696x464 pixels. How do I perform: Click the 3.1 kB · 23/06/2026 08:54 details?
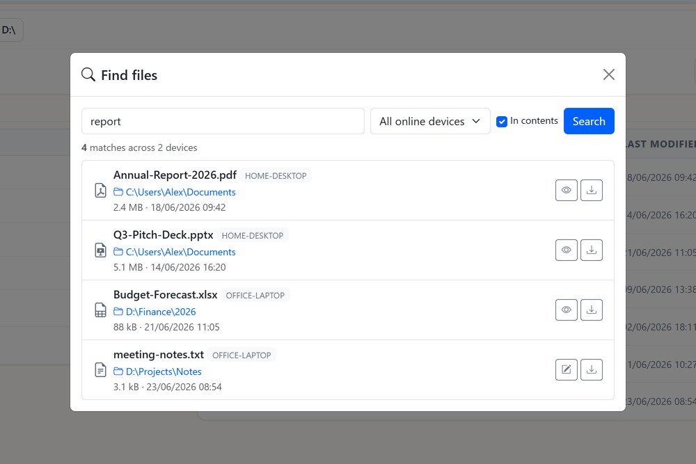[167, 387]
